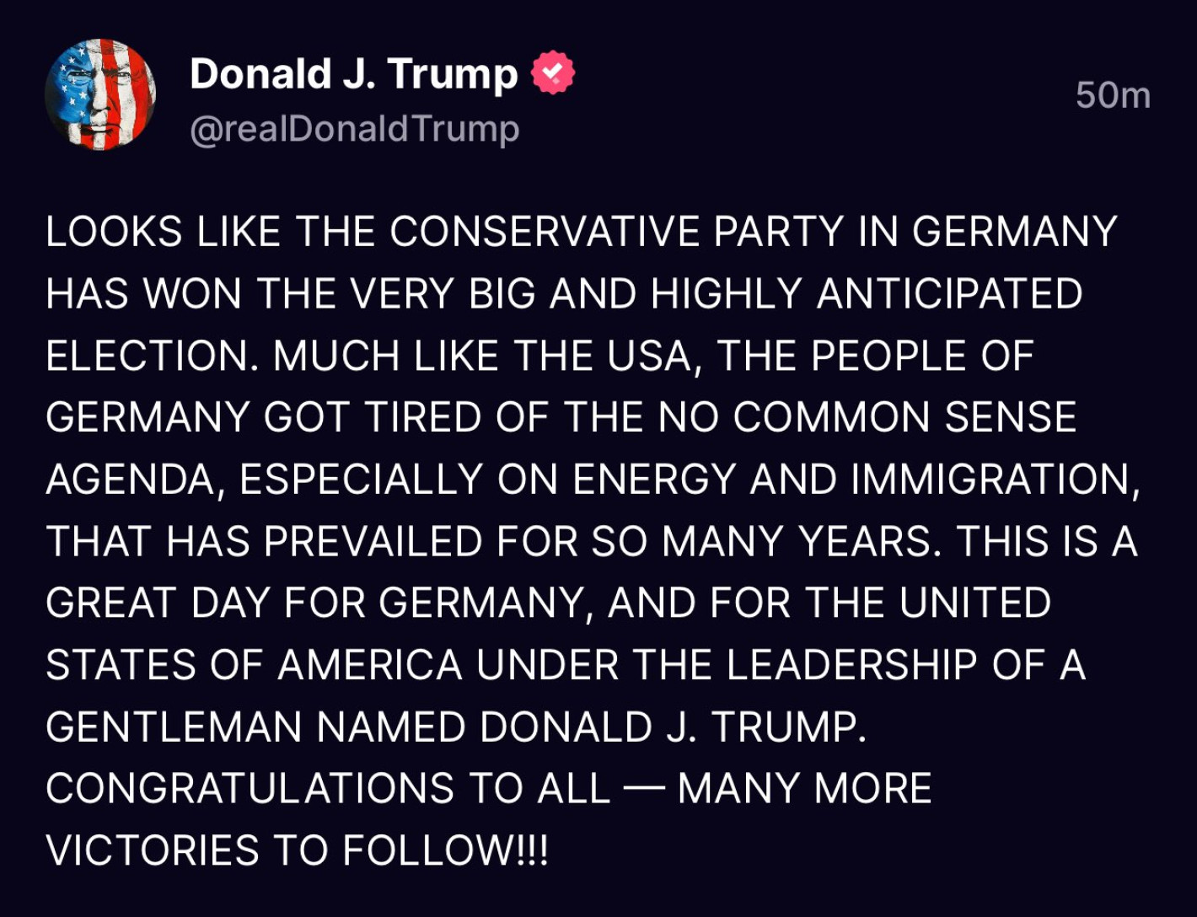Click the 50m post timestamp
1197x917 pixels.
click(1113, 95)
